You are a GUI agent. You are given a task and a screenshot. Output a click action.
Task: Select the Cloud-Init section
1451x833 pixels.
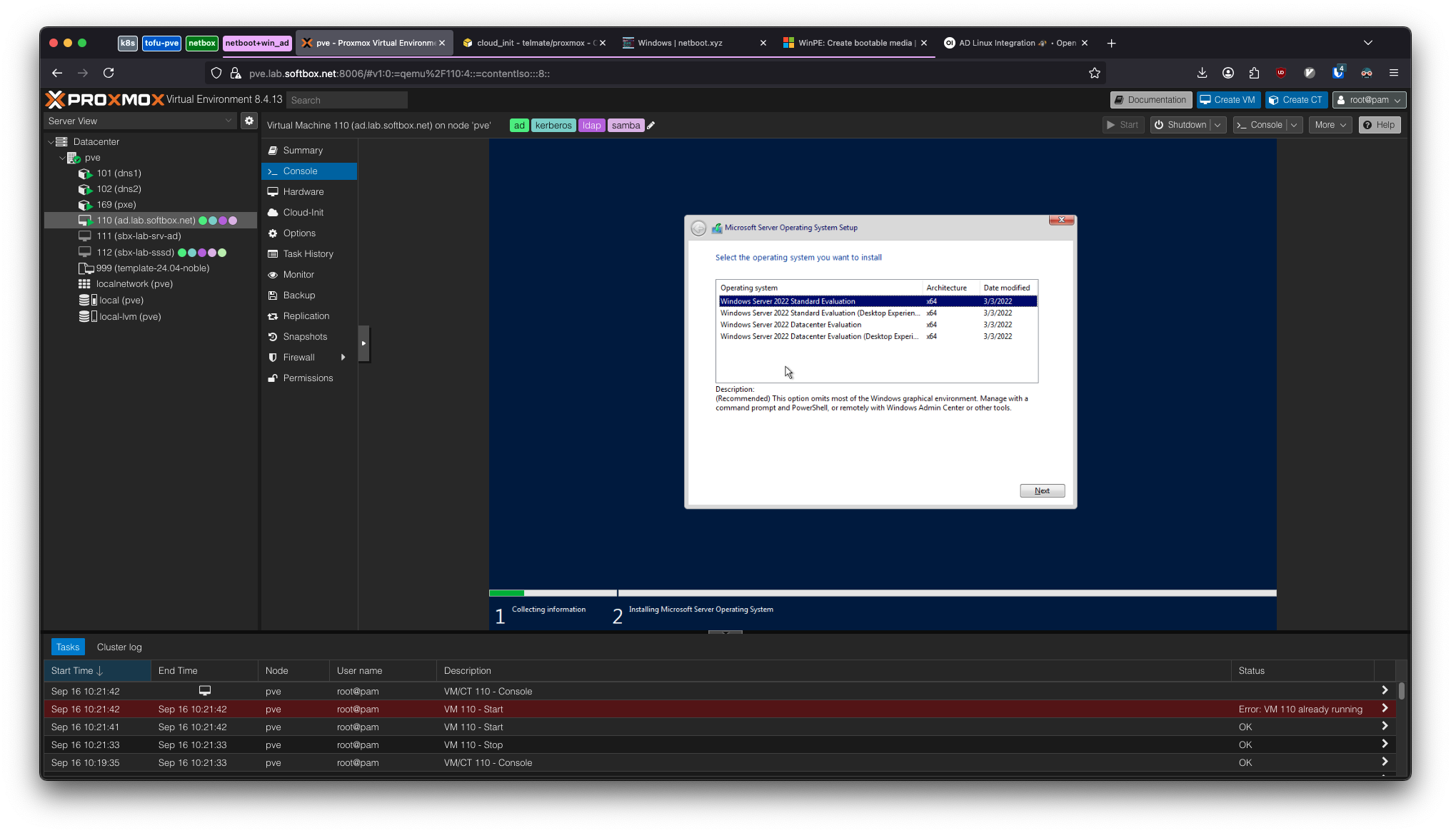303,212
